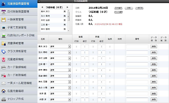Click the 名前 column header
The image size is (169, 103).
tap(43, 39)
